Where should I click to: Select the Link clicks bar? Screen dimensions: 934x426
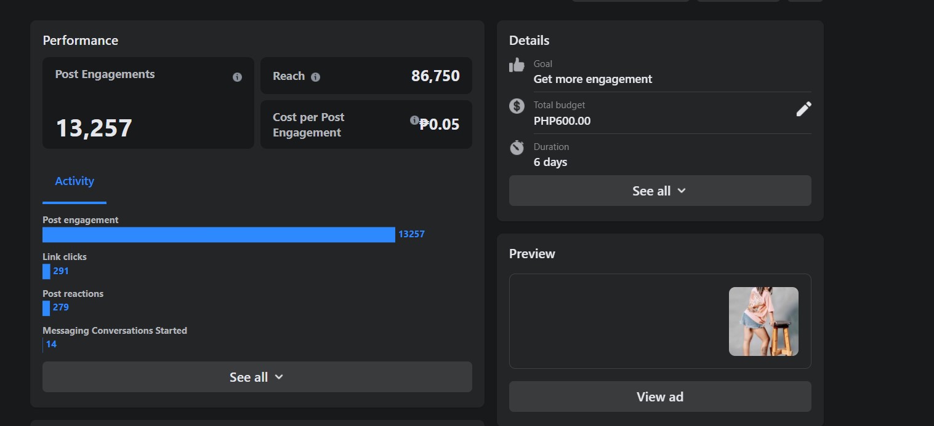pos(46,271)
